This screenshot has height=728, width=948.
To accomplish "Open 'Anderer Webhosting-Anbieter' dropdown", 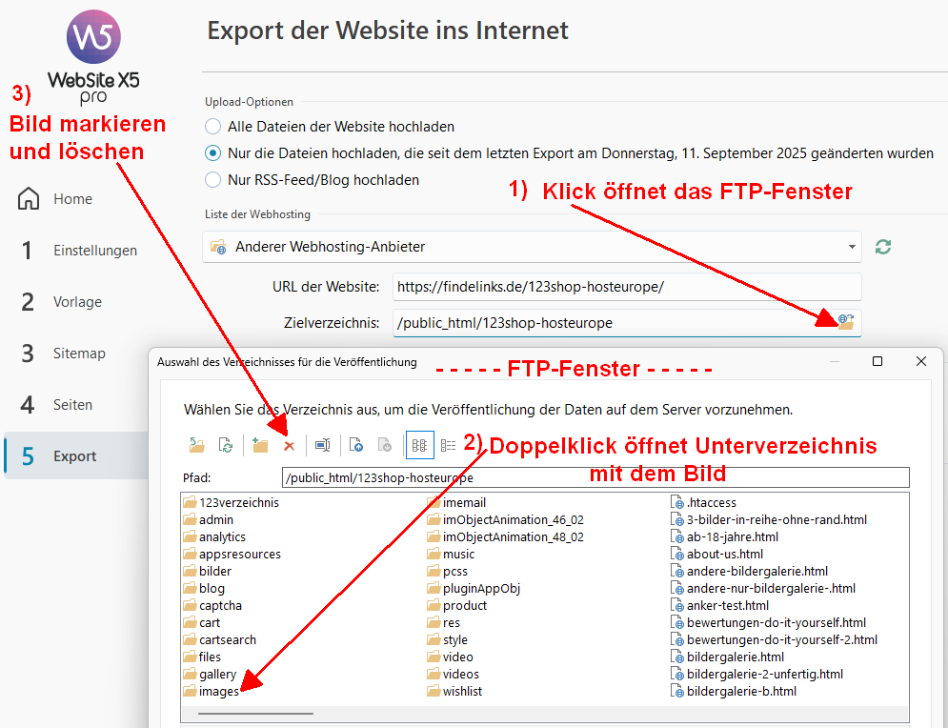I will pos(532,247).
